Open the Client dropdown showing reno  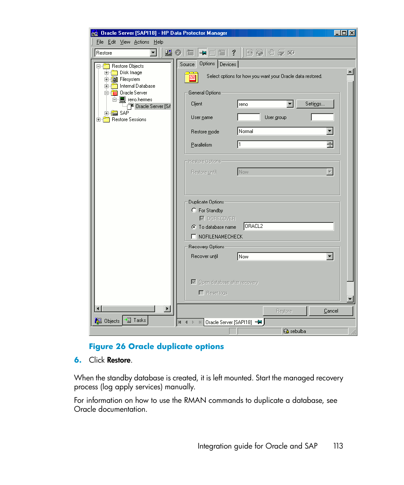pyautogui.click(x=290, y=104)
